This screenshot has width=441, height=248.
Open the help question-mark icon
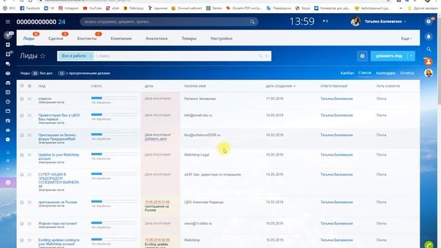[x=429, y=21]
